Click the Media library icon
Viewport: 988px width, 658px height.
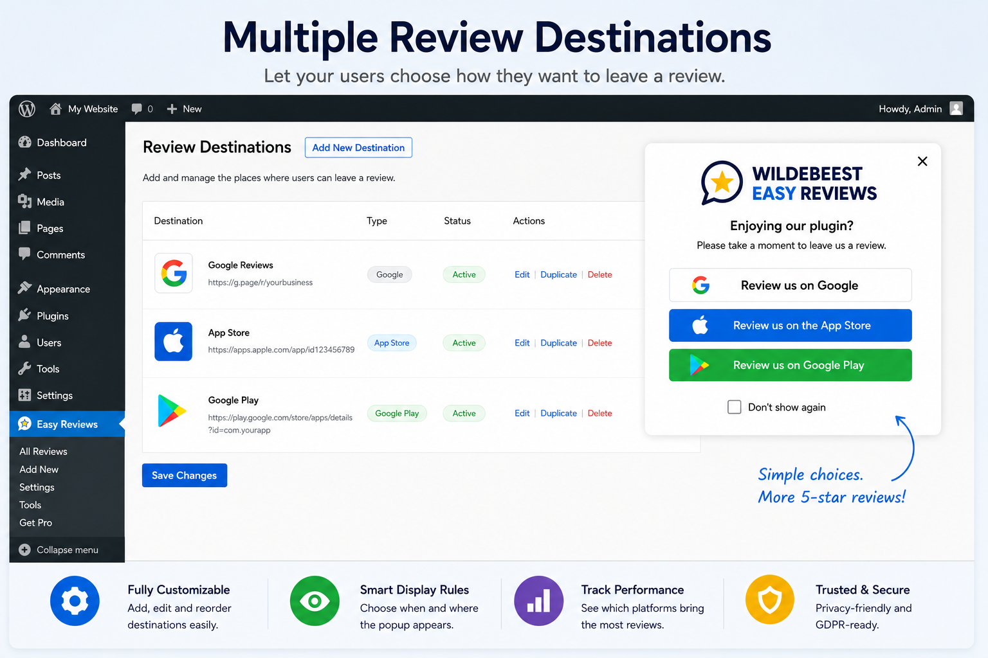point(25,202)
